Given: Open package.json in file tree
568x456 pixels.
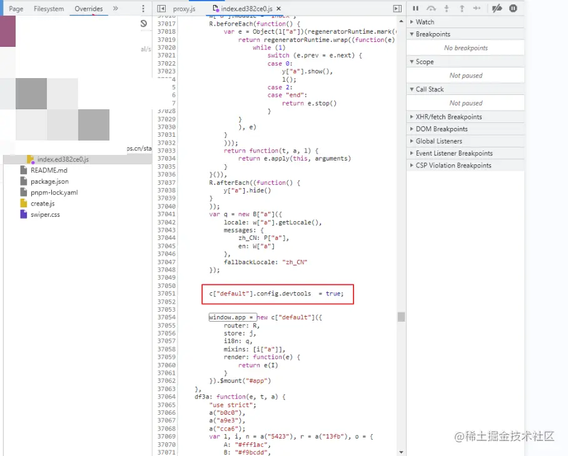Looking at the screenshot, I should point(49,182).
